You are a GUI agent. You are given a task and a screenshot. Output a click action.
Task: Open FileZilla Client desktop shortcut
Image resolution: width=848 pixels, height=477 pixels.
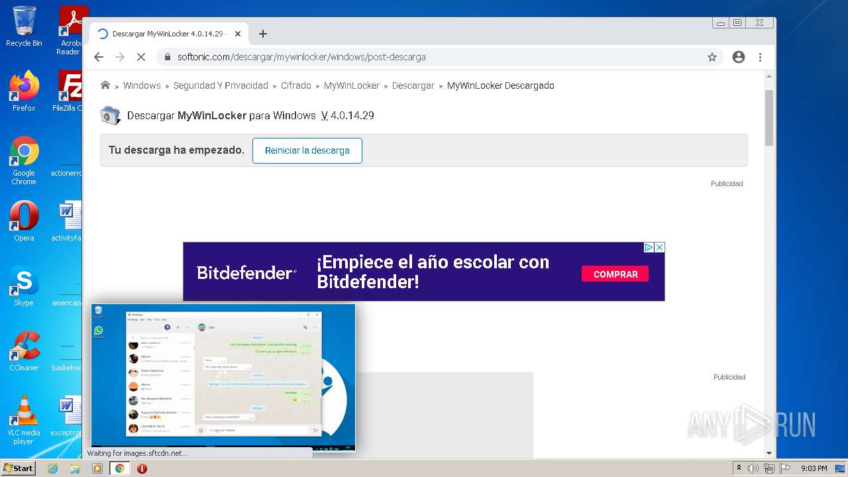(x=69, y=91)
